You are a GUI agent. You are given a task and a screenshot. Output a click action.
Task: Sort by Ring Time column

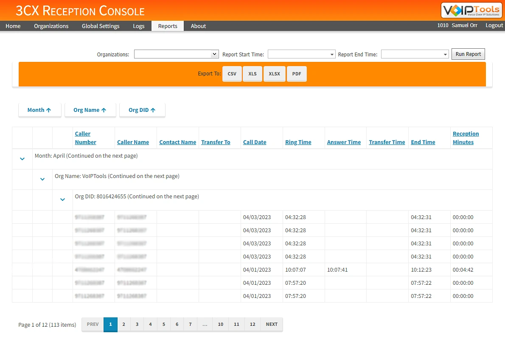[x=298, y=142]
